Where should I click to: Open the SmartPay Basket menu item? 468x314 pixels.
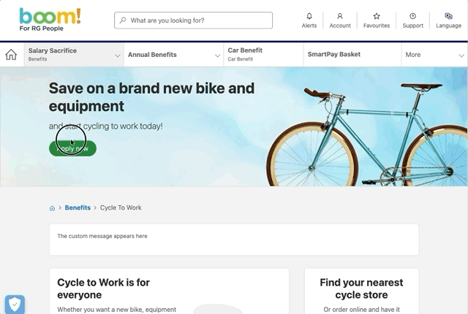352,55
